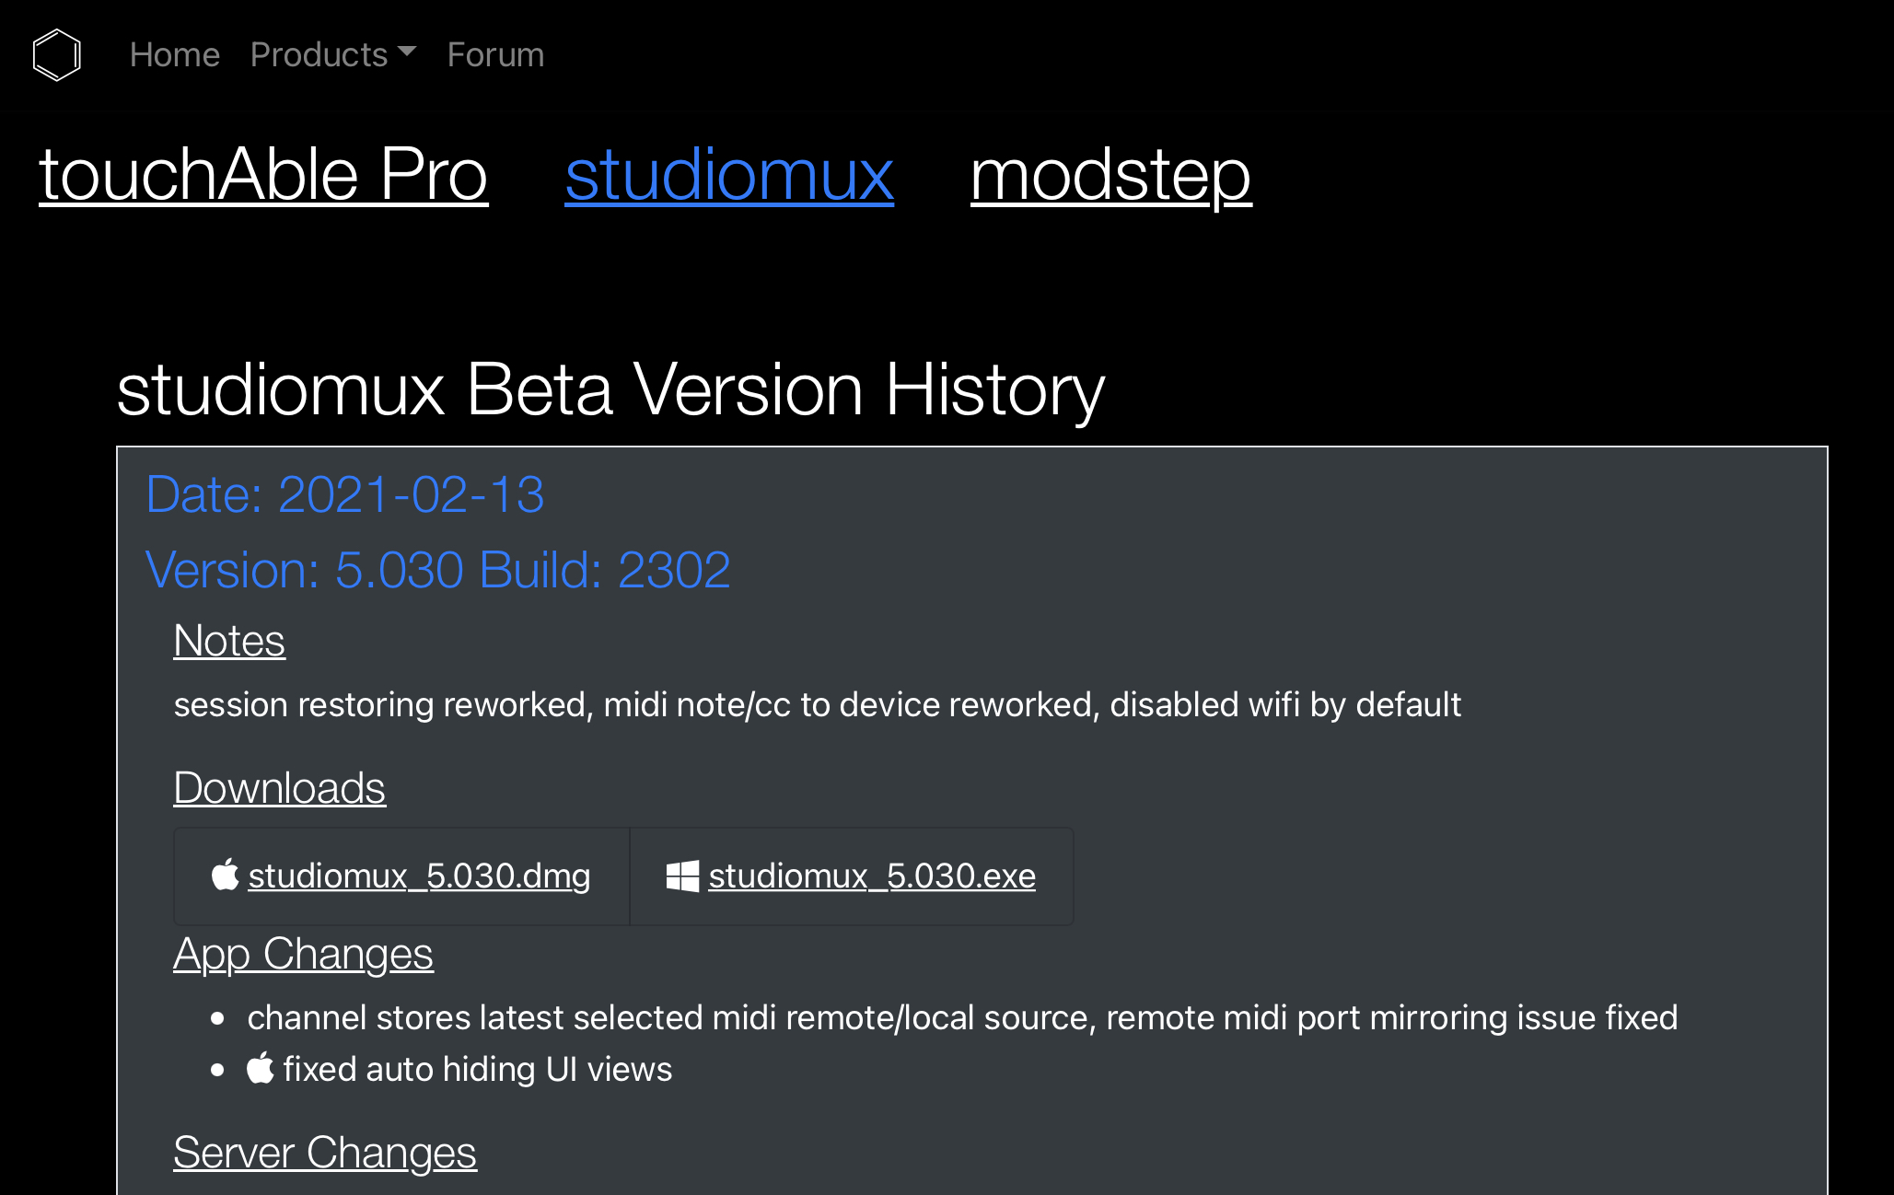Open the Products dropdown menu
This screenshot has width=1894, height=1195.
320,55
